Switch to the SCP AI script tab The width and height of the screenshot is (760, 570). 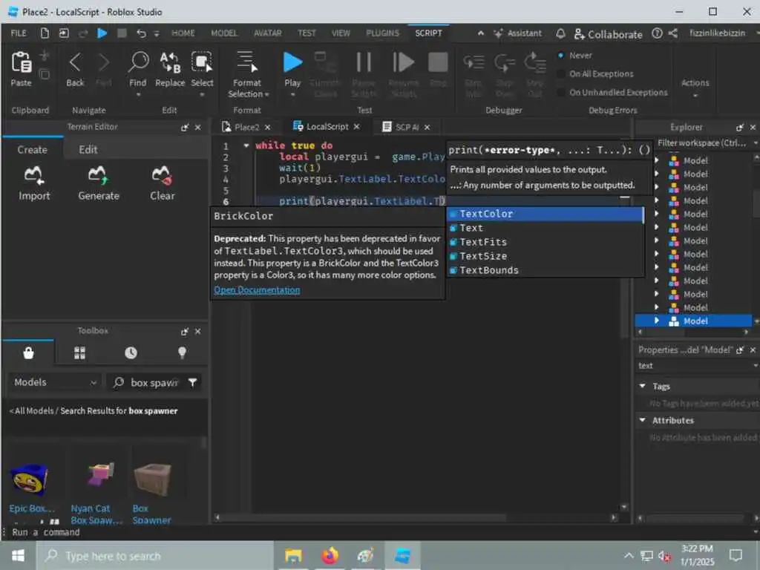tap(407, 127)
